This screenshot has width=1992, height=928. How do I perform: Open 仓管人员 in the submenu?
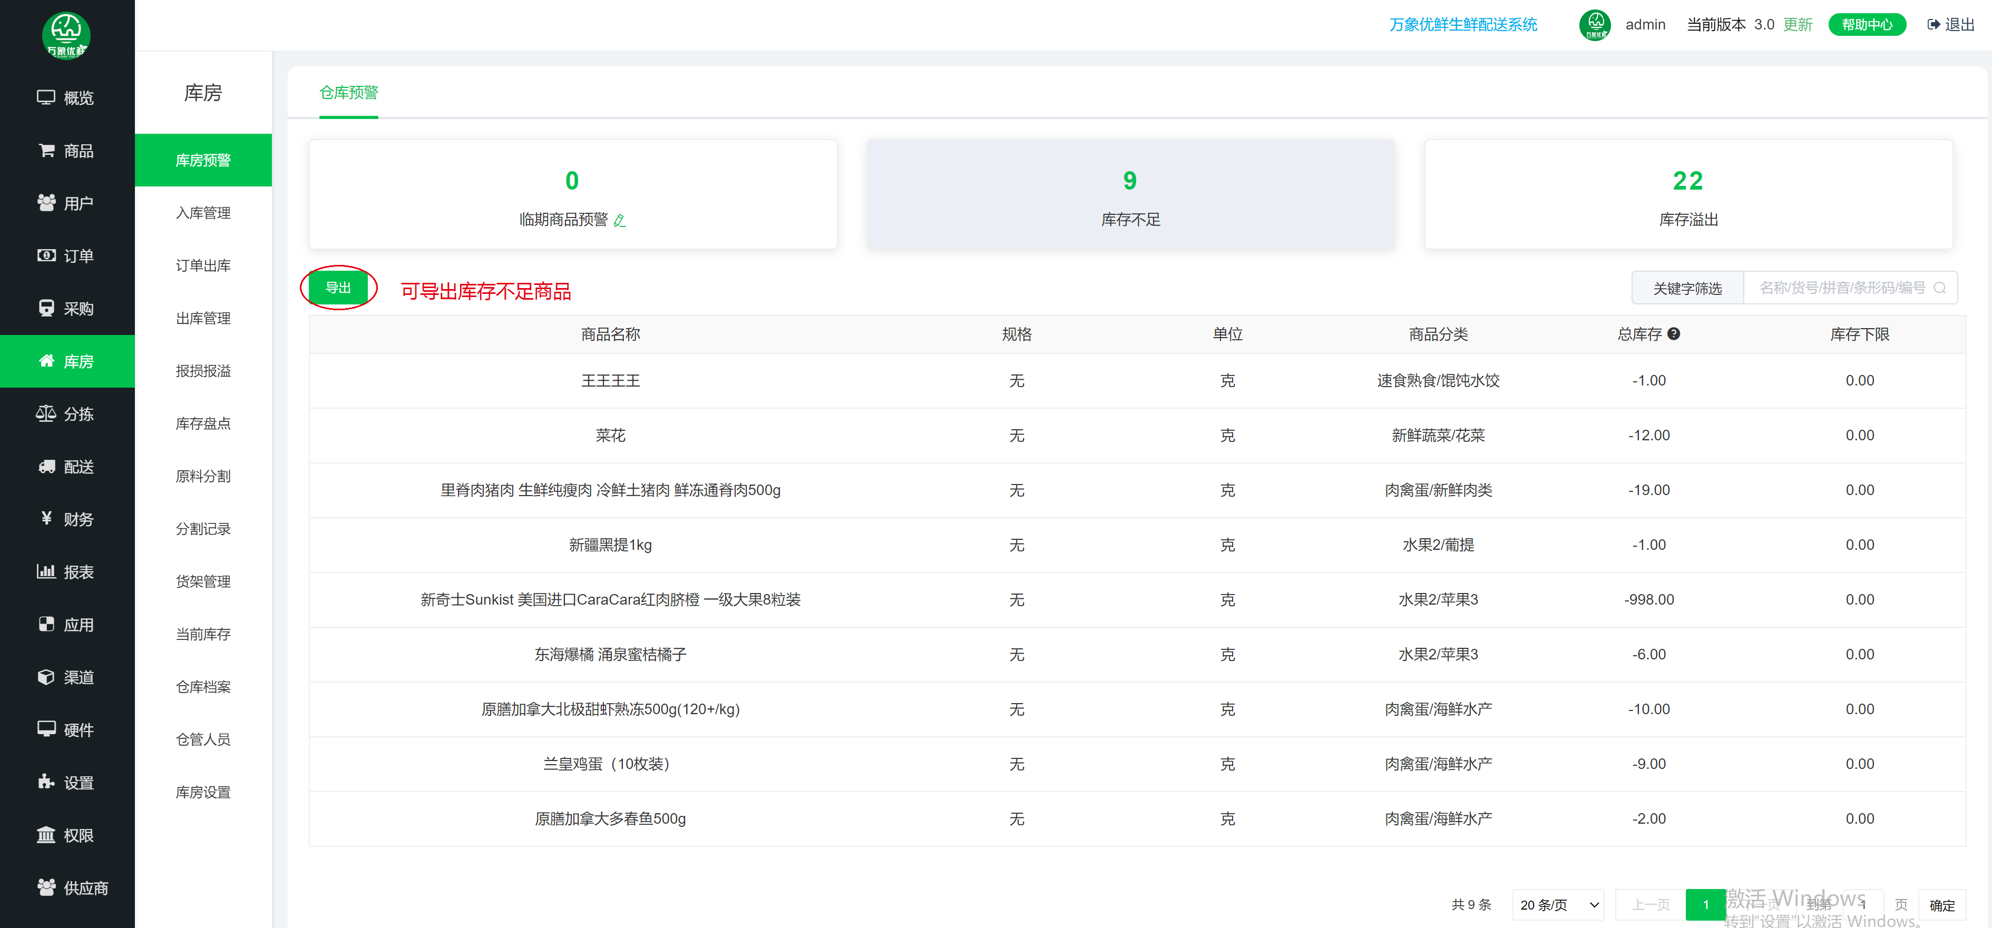(x=203, y=739)
